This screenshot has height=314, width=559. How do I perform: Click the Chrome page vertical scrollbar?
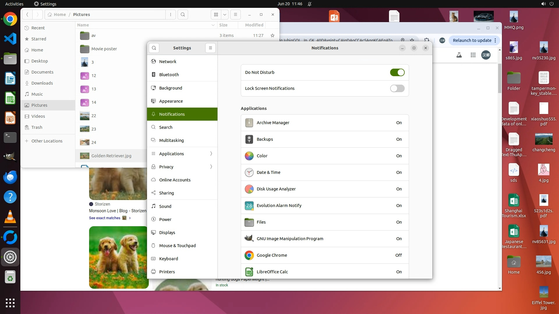coord(500,78)
